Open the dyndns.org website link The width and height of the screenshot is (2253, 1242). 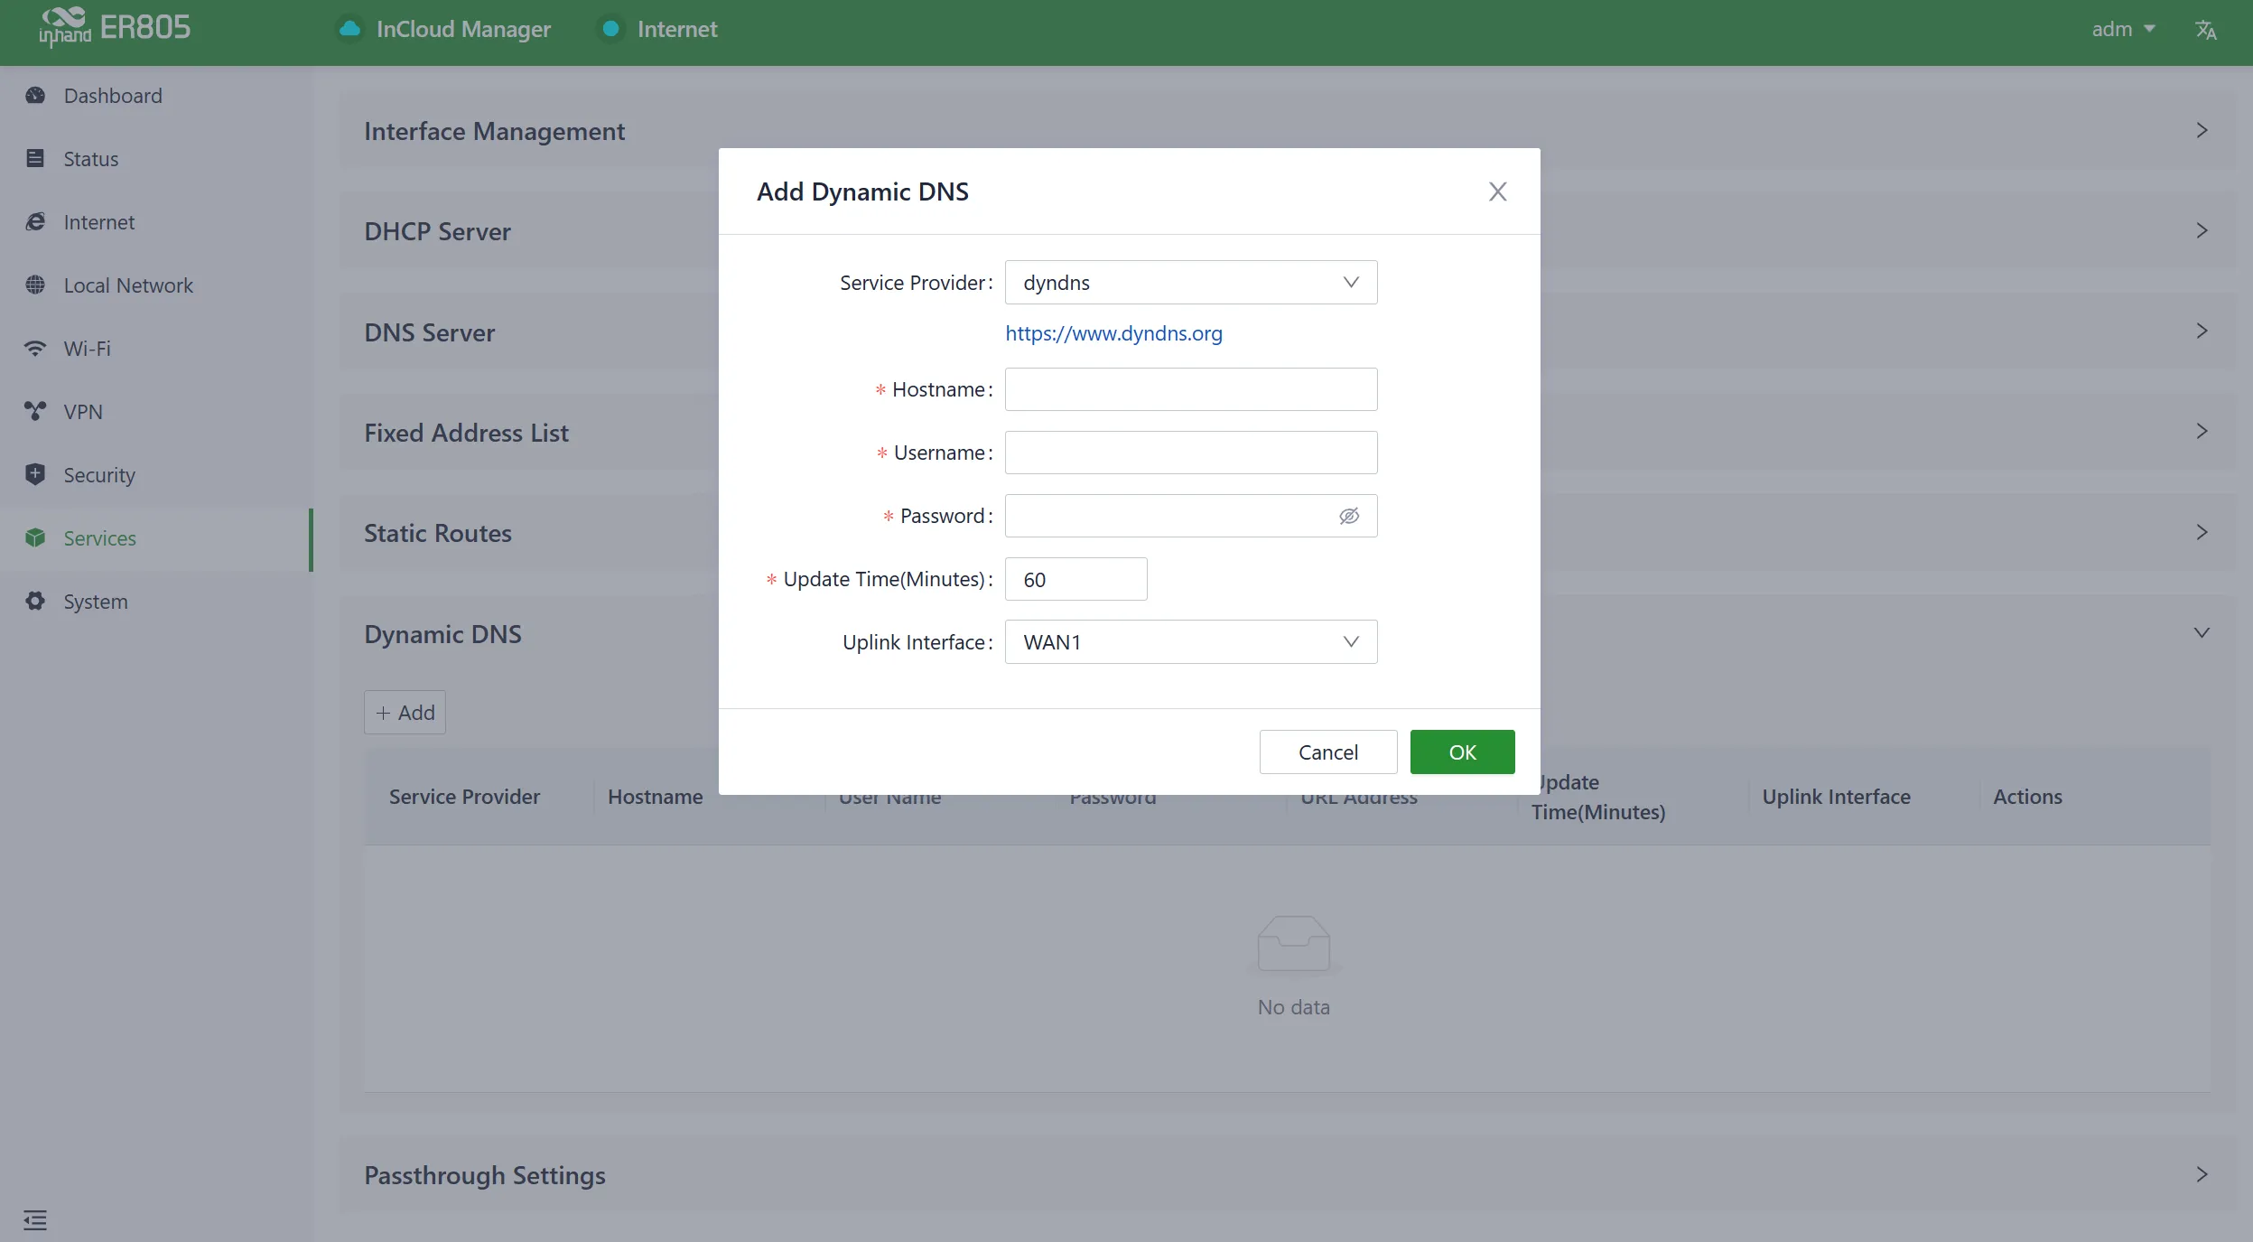(x=1113, y=333)
